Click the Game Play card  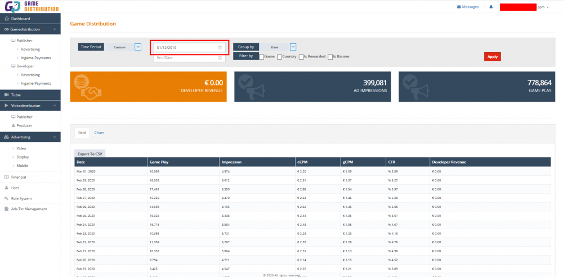pos(477,87)
